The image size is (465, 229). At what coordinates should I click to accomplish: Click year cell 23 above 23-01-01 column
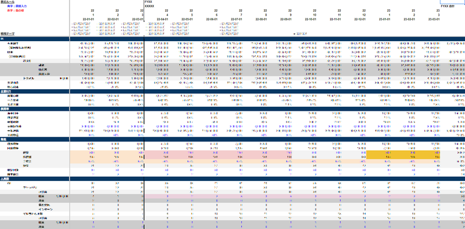pos(388,10)
